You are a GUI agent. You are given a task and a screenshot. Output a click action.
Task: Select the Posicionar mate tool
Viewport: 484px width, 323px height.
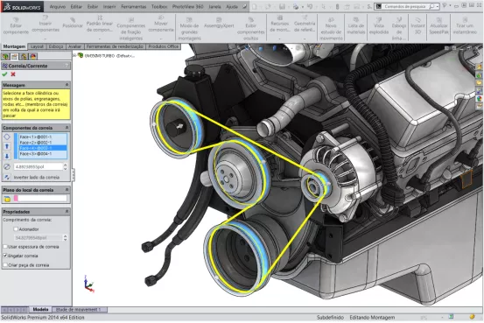(73, 23)
